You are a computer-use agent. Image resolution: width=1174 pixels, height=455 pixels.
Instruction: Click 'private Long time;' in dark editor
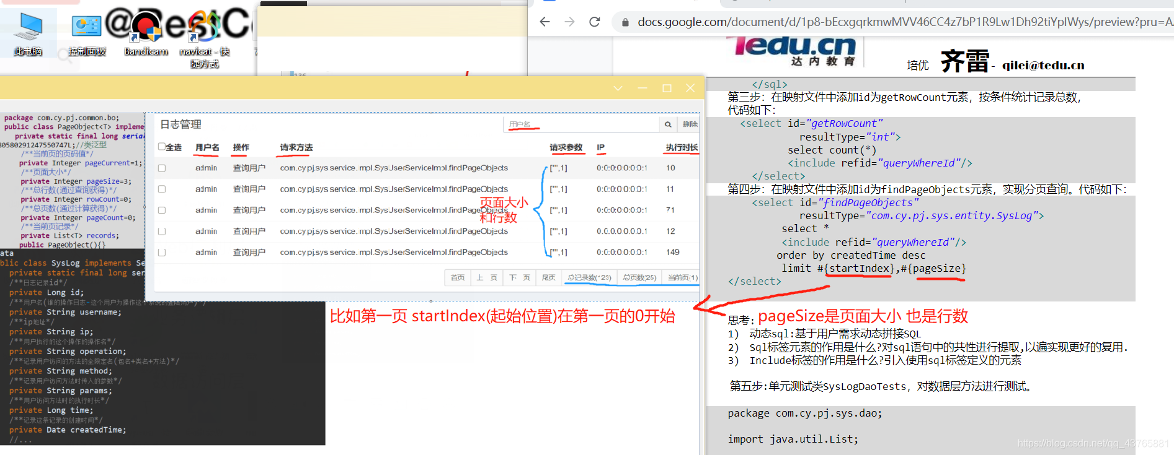pyautogui.click(x=51, y=410)
